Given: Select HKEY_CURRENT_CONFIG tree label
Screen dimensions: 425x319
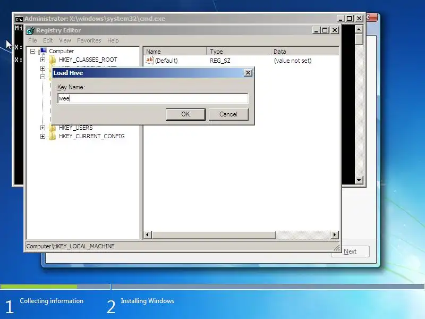Looking at the screenshot, I should [91, 136].
